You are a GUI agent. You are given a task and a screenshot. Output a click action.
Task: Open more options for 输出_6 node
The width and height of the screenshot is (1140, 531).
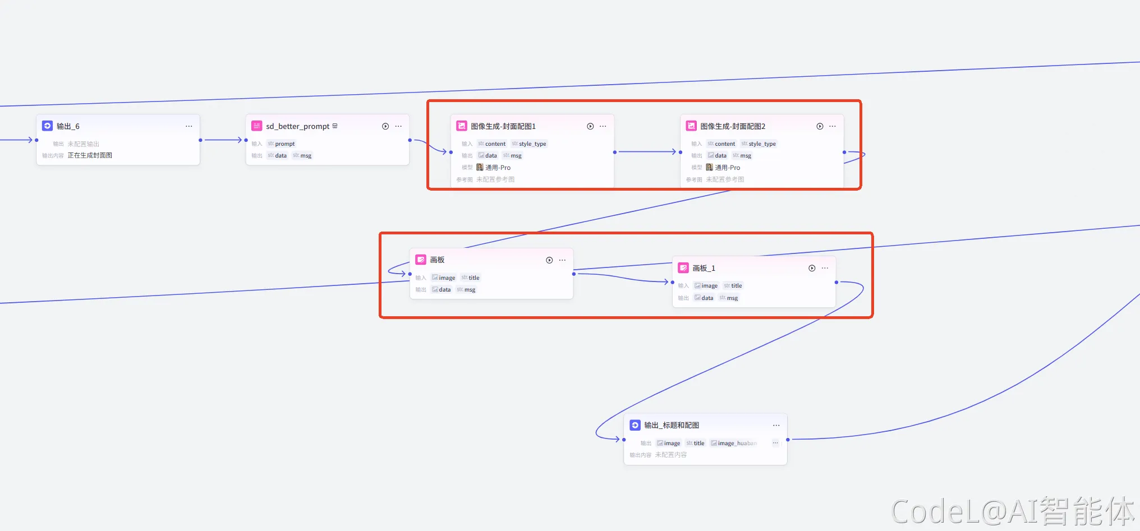189,126
